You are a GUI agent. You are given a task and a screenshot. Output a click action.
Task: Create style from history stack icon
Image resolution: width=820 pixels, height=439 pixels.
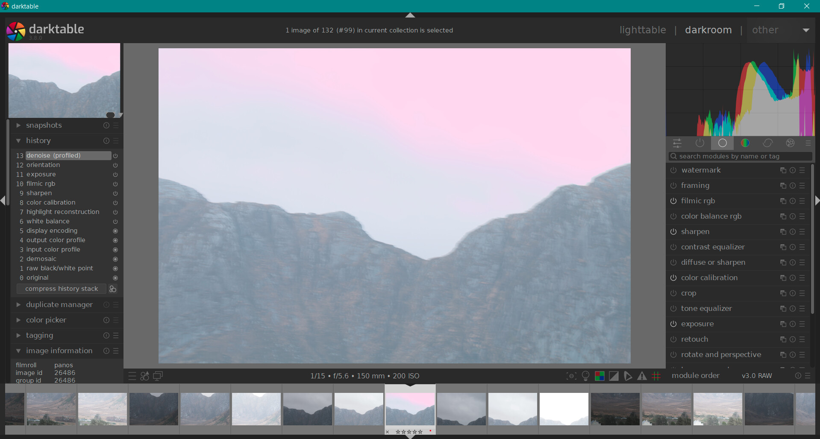pos(113,289)
